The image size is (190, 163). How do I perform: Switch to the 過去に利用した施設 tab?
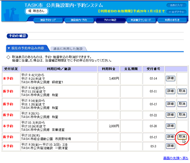(68, 49)
